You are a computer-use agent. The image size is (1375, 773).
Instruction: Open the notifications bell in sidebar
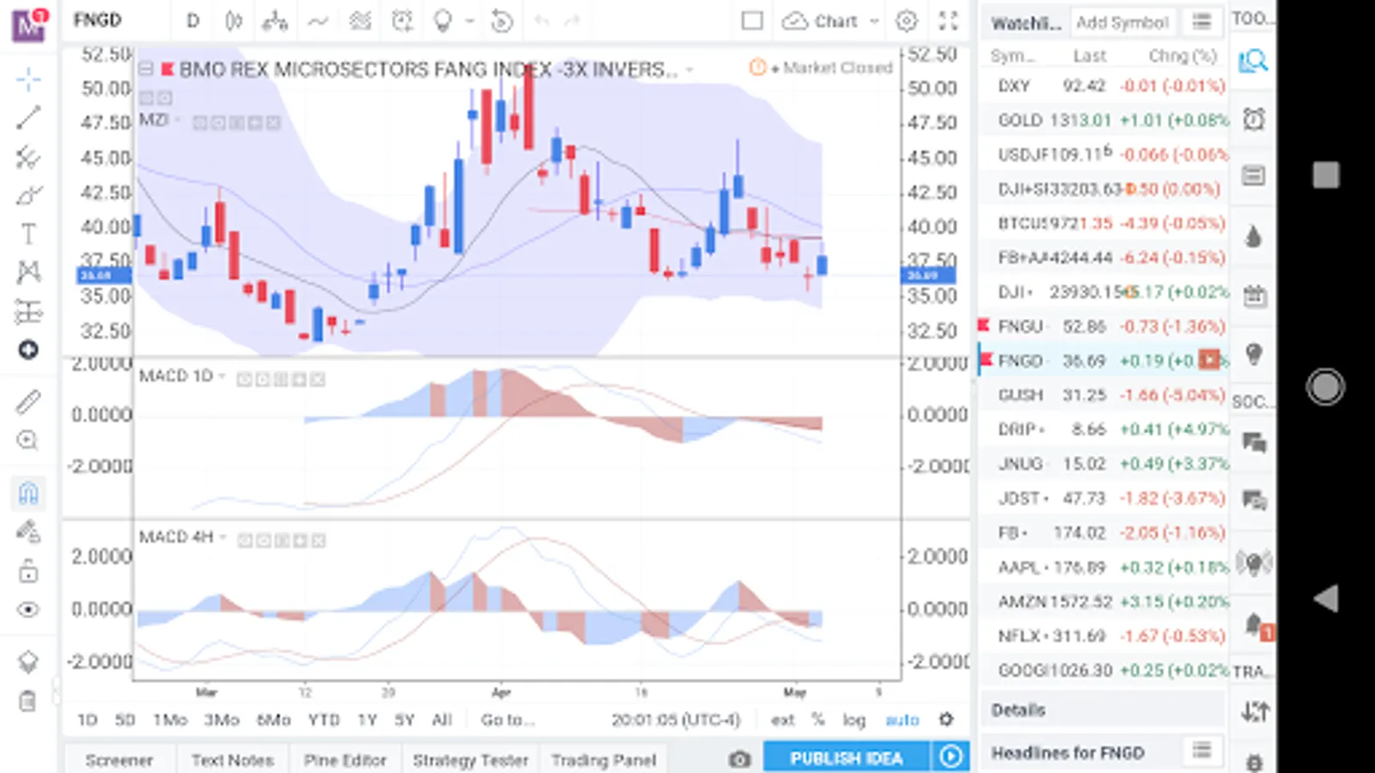click(x=1256, y=625)
